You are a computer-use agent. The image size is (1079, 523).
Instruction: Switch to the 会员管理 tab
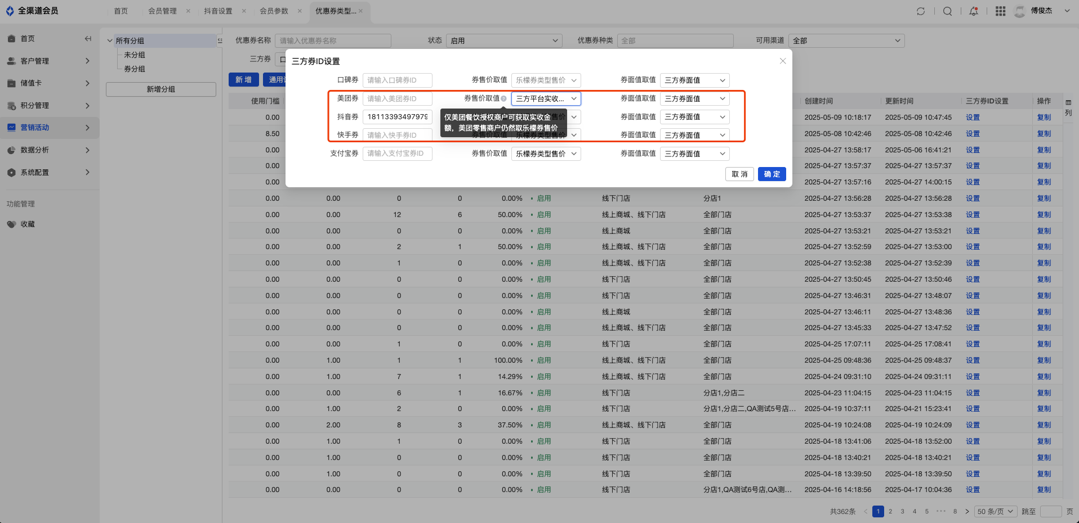tap(162, 11)
